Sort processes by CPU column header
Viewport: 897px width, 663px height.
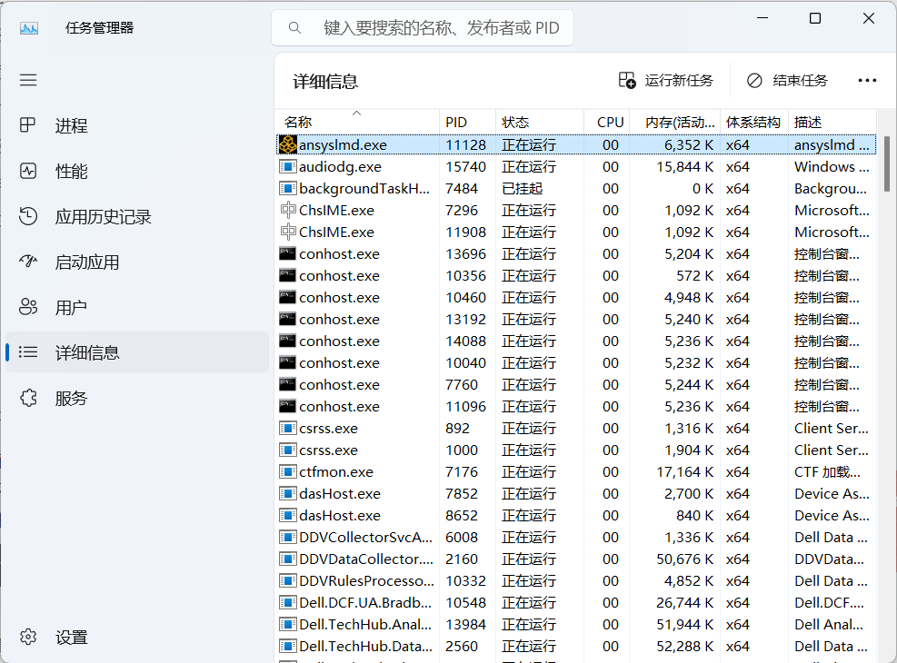pos(610,123)
